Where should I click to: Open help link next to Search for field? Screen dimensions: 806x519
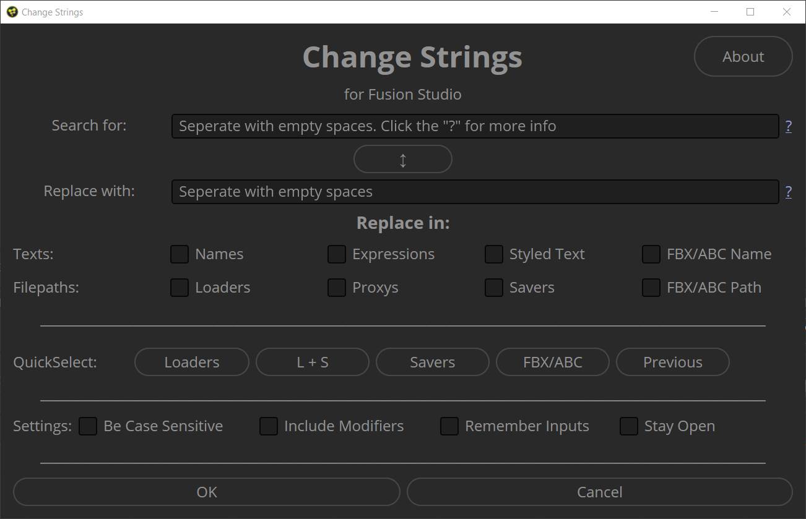(x=788, y=126)
